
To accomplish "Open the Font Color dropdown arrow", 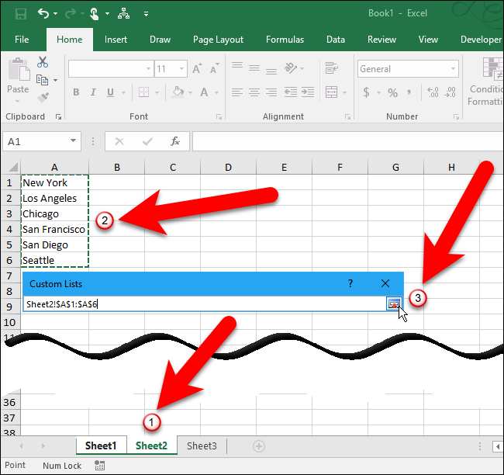I will 217,92.
